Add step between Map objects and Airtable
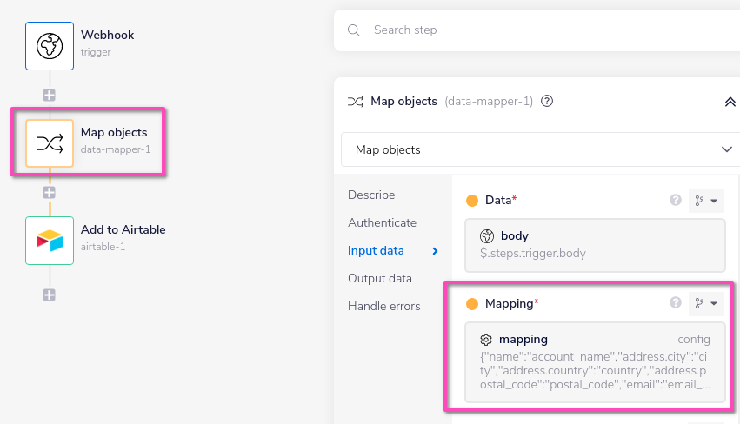The height and width of the screenshot is (424, 740). 50,192
